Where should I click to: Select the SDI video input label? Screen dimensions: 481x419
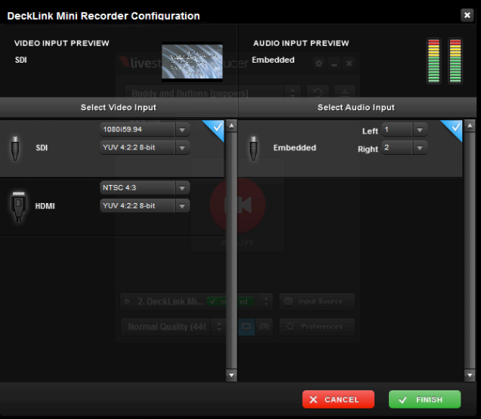pyautogui.click(x=42, y=148)
